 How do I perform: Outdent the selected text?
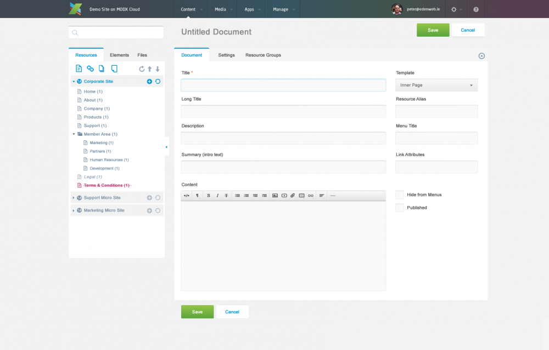(255, 196)
